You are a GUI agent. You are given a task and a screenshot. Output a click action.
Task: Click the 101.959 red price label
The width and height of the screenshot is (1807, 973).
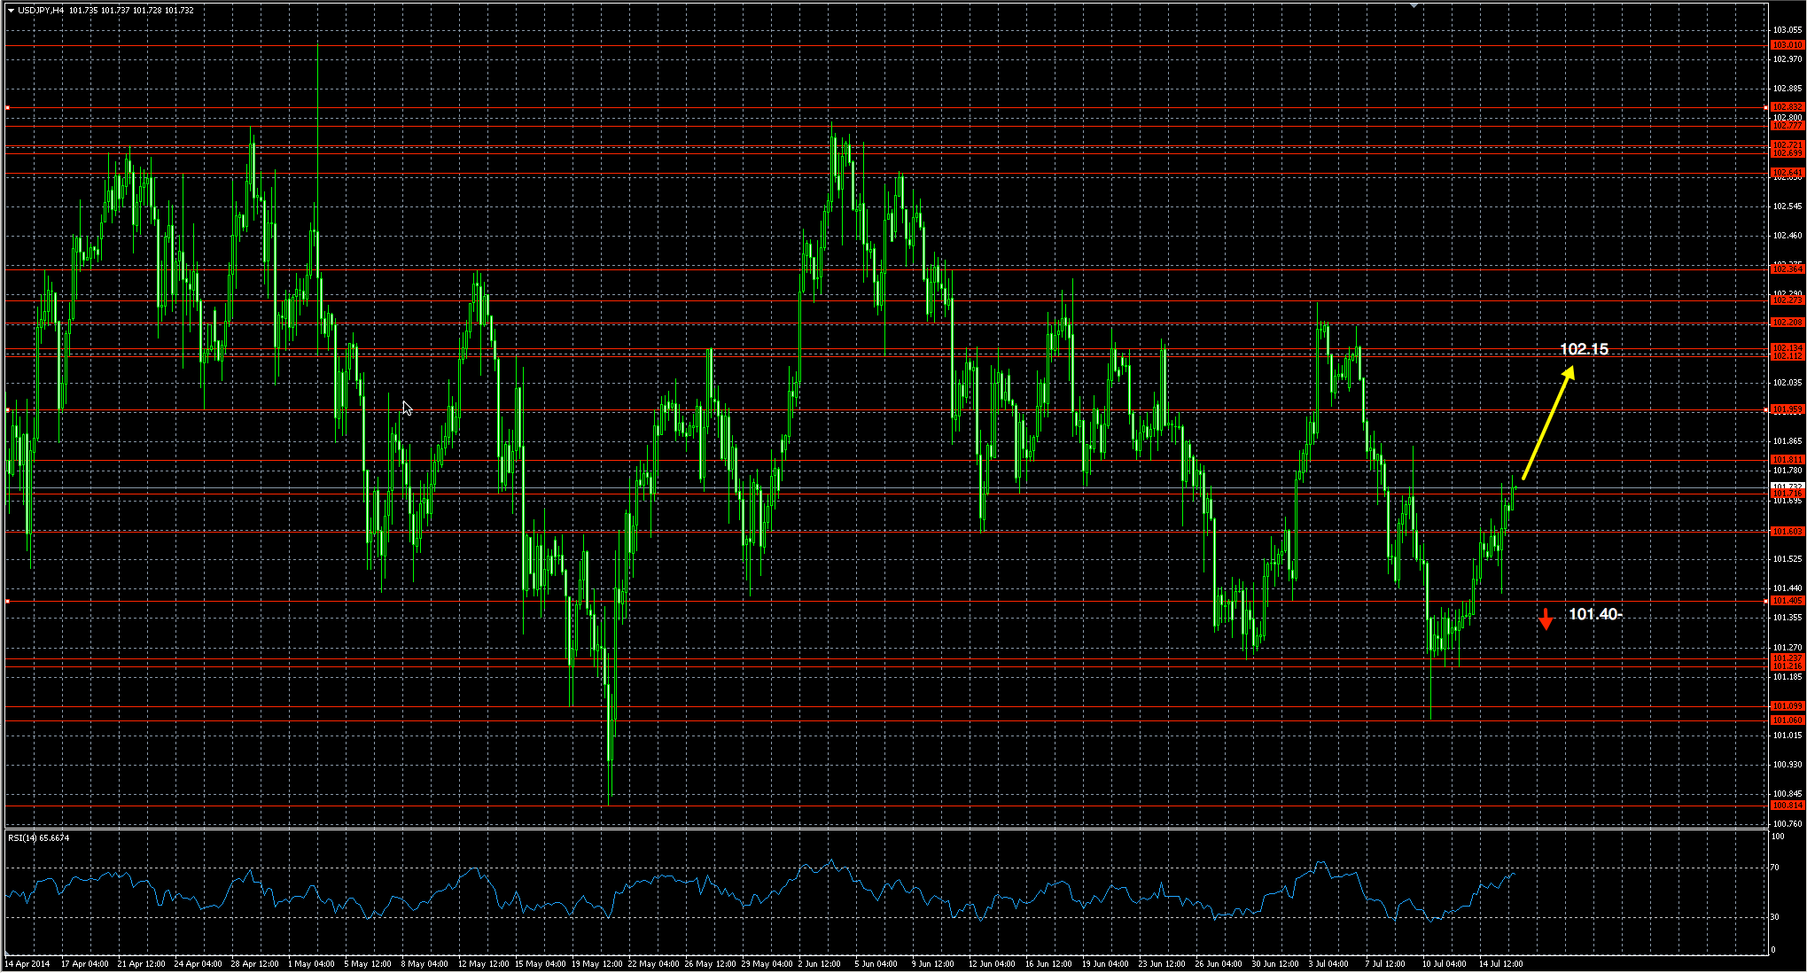(x=1787, y=409)
